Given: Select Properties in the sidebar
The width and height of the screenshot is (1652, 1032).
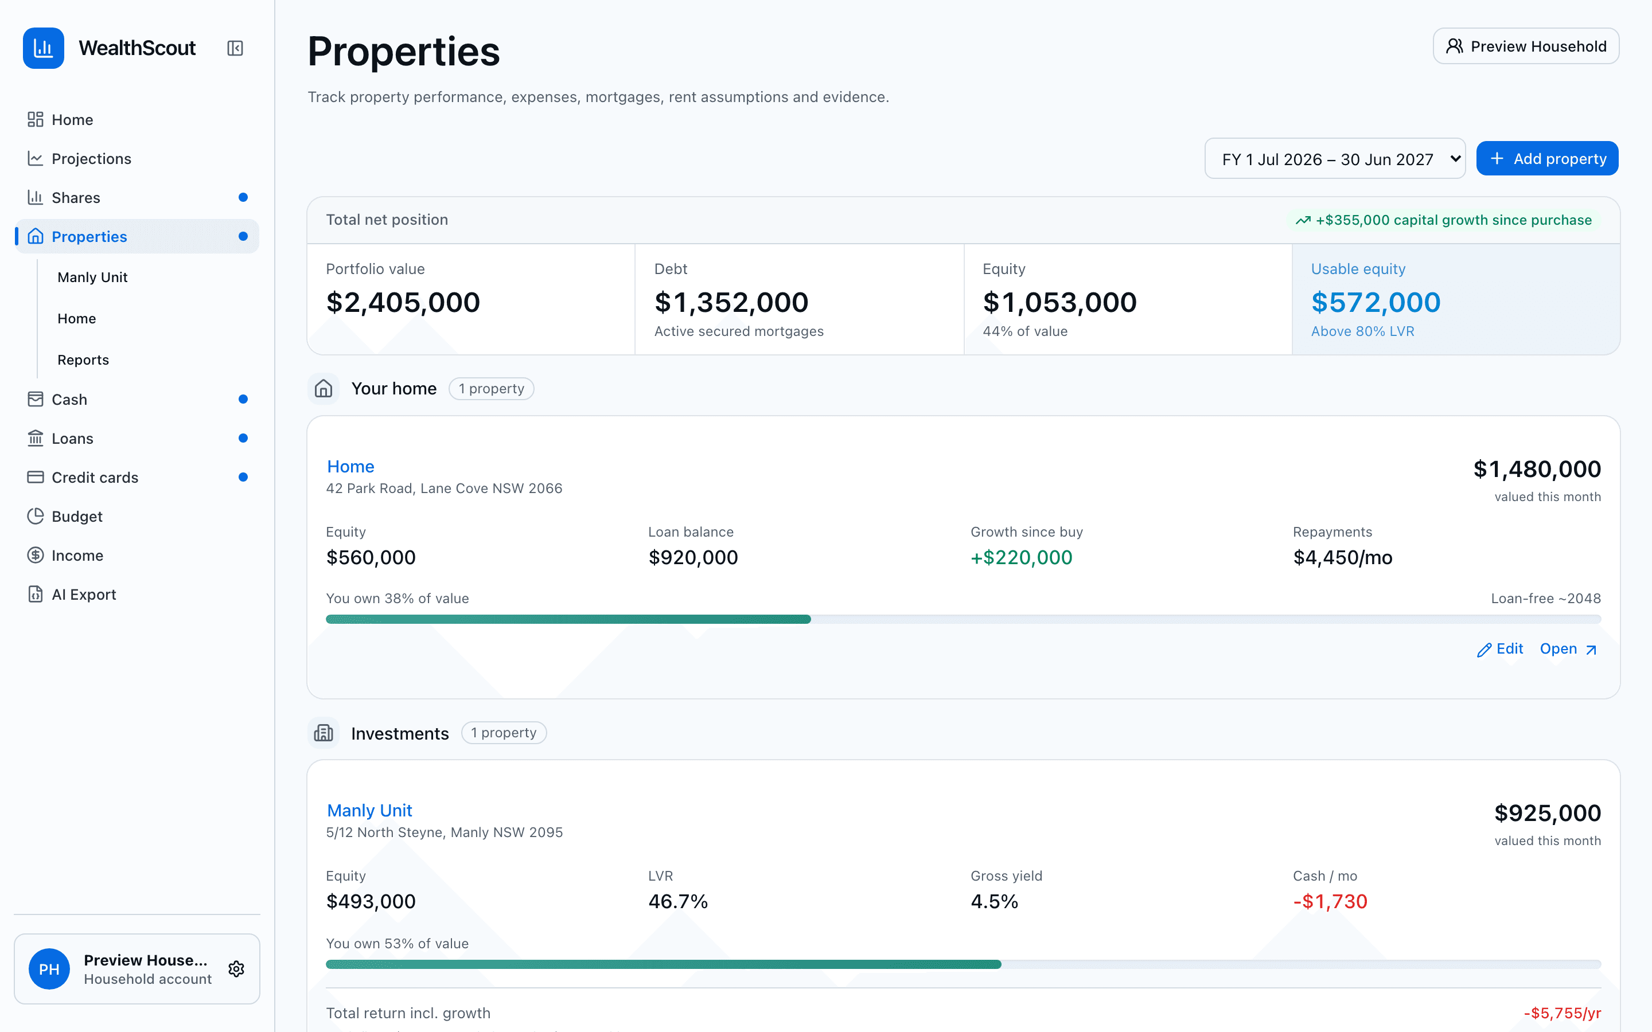Looking at the screenshot, I should pyautogui.click(x=137, y=236).
